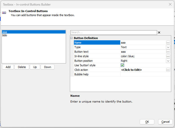
Task: Open ellipsis editor for Name property
Action: [x=168, y=43]
